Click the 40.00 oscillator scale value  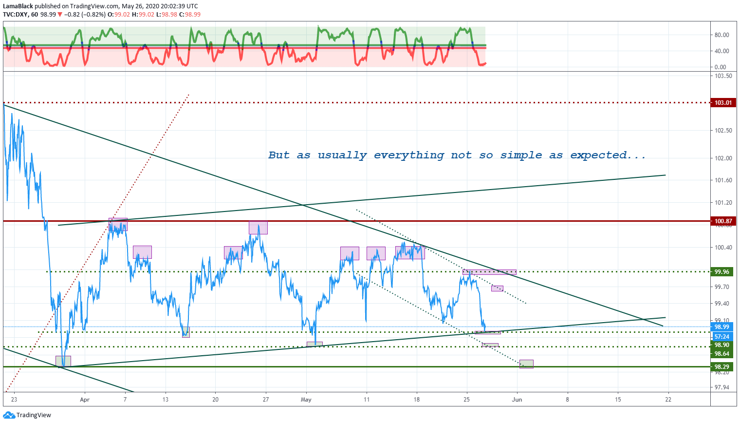(x=721, y=51)
